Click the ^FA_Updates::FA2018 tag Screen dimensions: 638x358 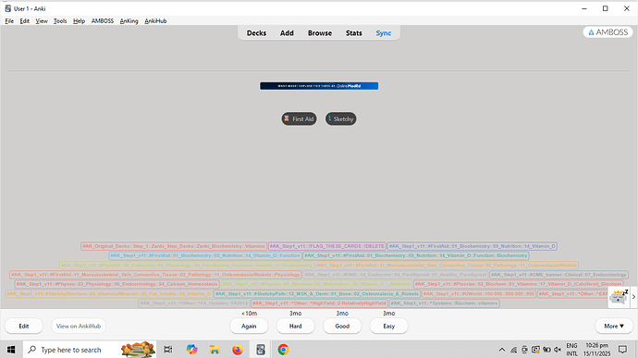pos(193,303)
